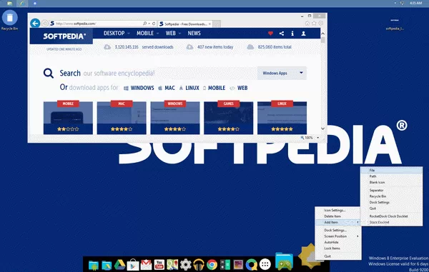Choose Dock Settings in Add Item submenu
This screenshot has width=429, height=272.
click(x=392, y=202)
